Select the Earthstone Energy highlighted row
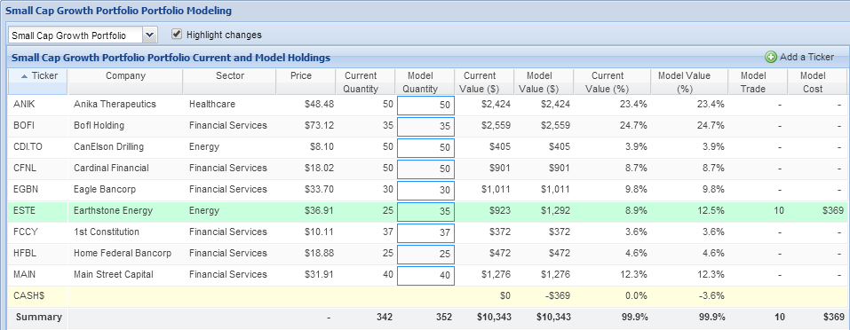Image resolution: width=850 pixels, height=330 pixels. [x=427, y=211]
